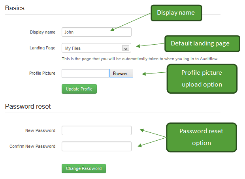The height and width of the screenshot is (179, 245).
Task: Click the Default landing page callout box
Action: point(202,43)
